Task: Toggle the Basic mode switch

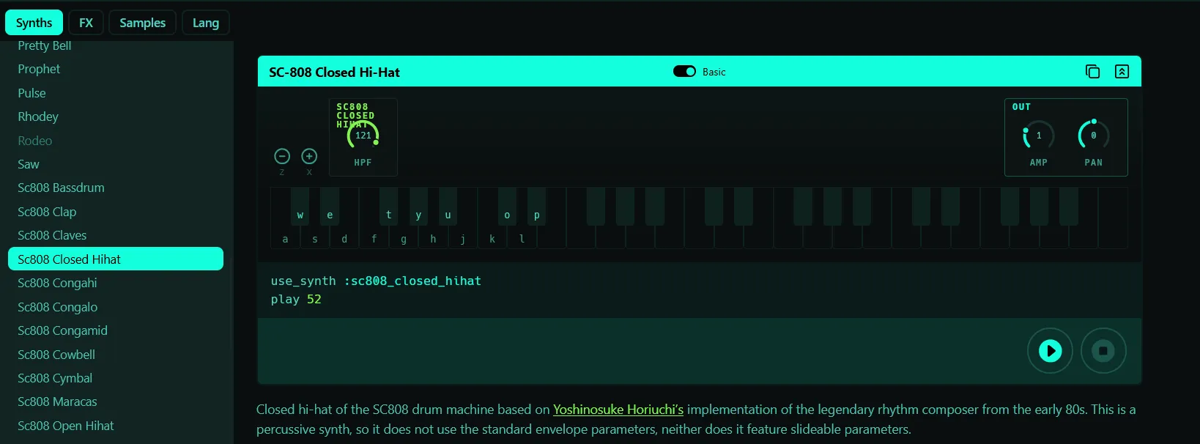Action: pos(684,72)
